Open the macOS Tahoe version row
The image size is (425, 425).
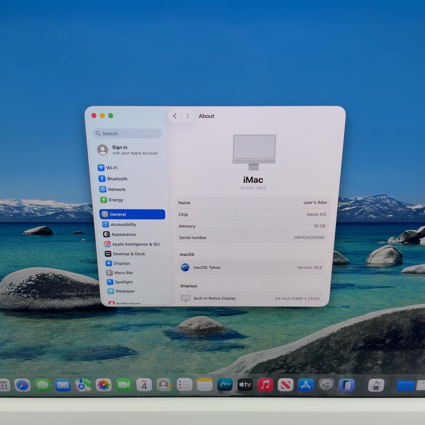pos(252,267)
